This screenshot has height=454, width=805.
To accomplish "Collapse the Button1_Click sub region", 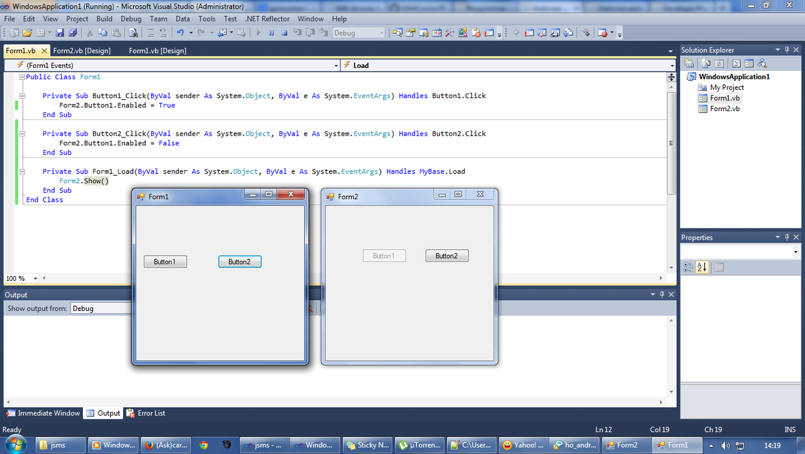I will [x=22, y=96].
